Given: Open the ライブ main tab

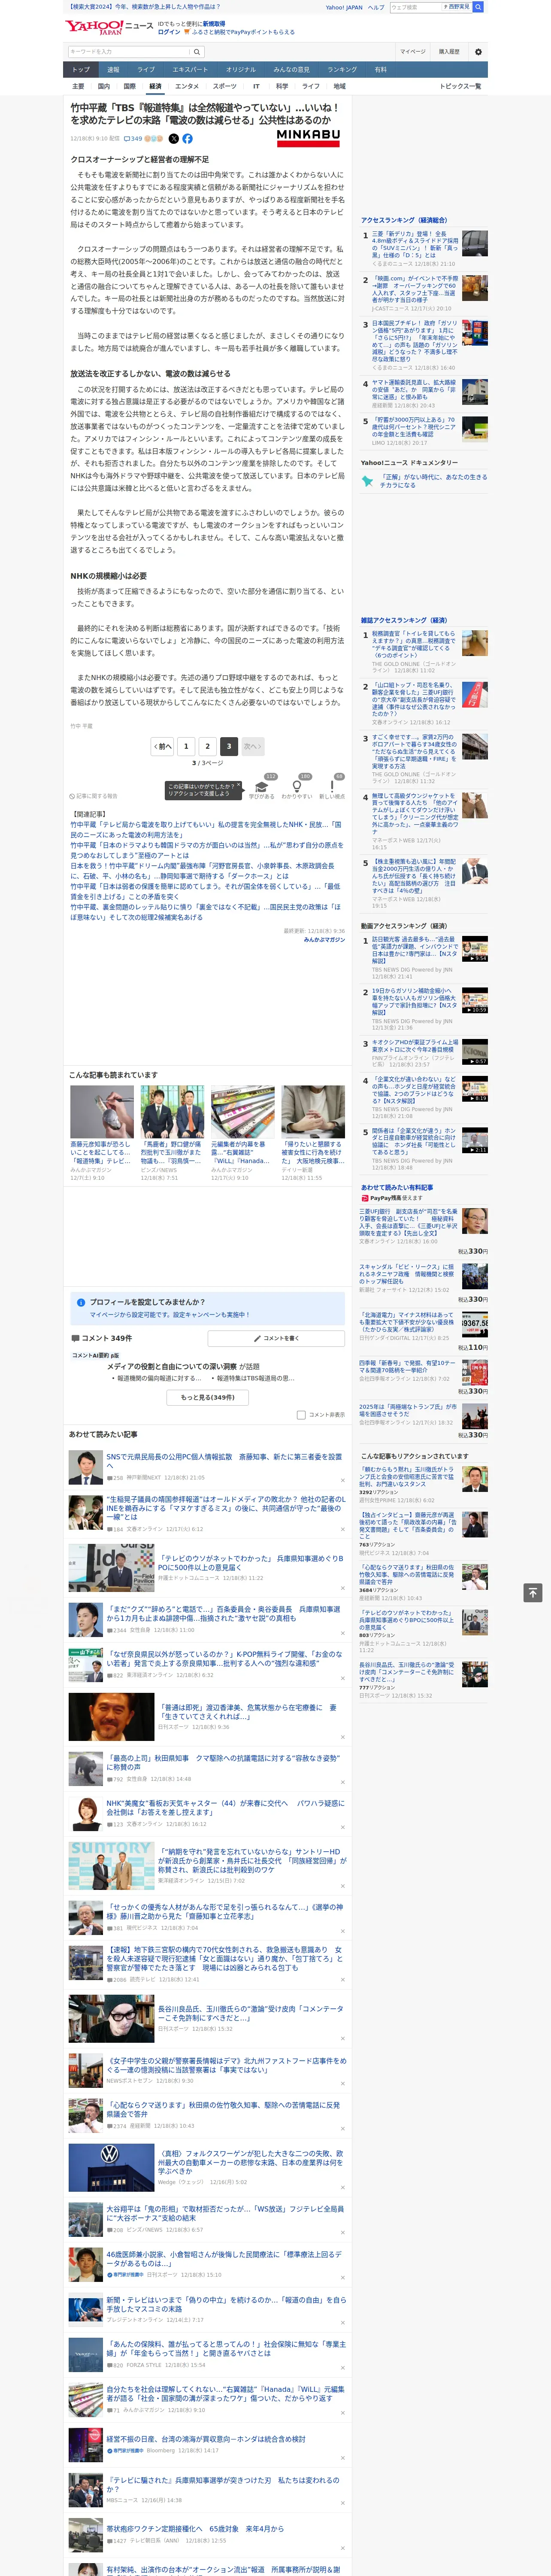Looking at the screenshot, I should coord(146,69).
